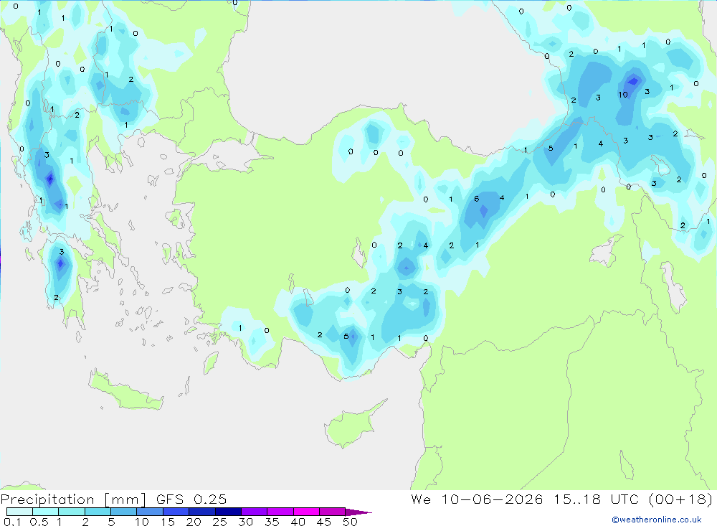Click the map precipitation value '6' in eastern Turkey
Screen dimensions: 717x526
point(477,199)
